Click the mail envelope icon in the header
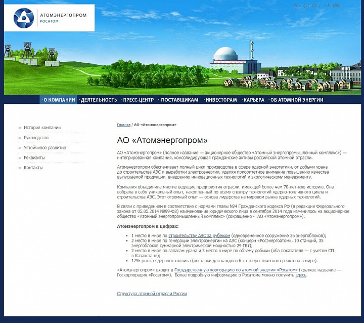The image size is (364, 323). (314, 6)
